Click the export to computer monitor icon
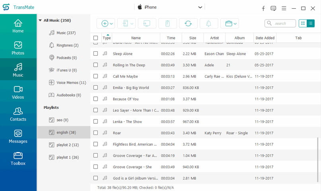Screen dimensions: 321x191 coord(147,23)
